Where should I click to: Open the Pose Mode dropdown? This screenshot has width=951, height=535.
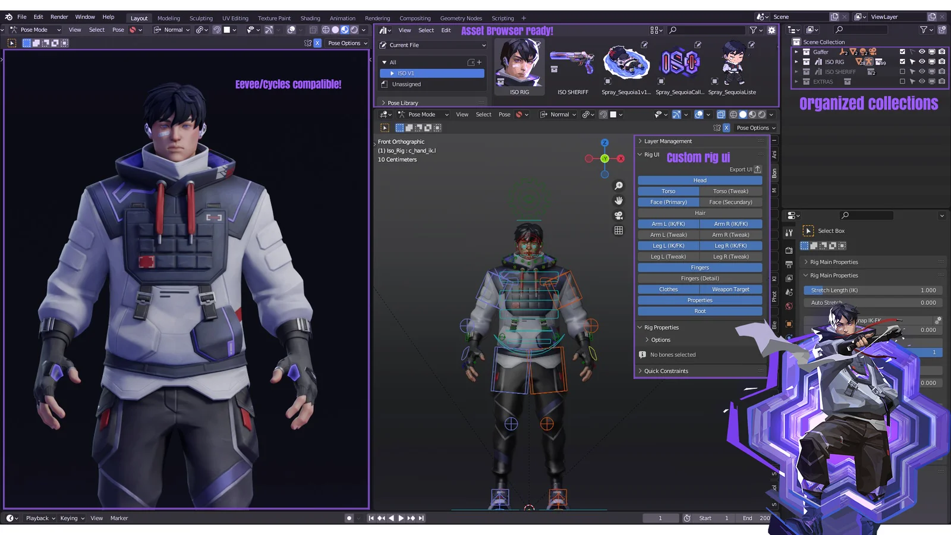point(36,30)
